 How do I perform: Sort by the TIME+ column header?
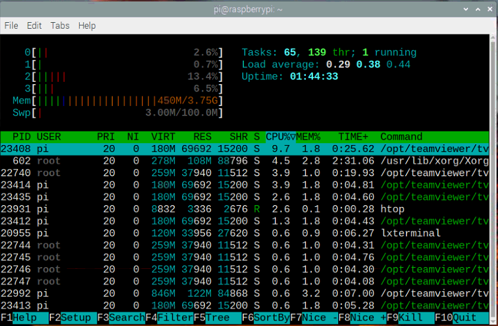click(x=353, y=137)
